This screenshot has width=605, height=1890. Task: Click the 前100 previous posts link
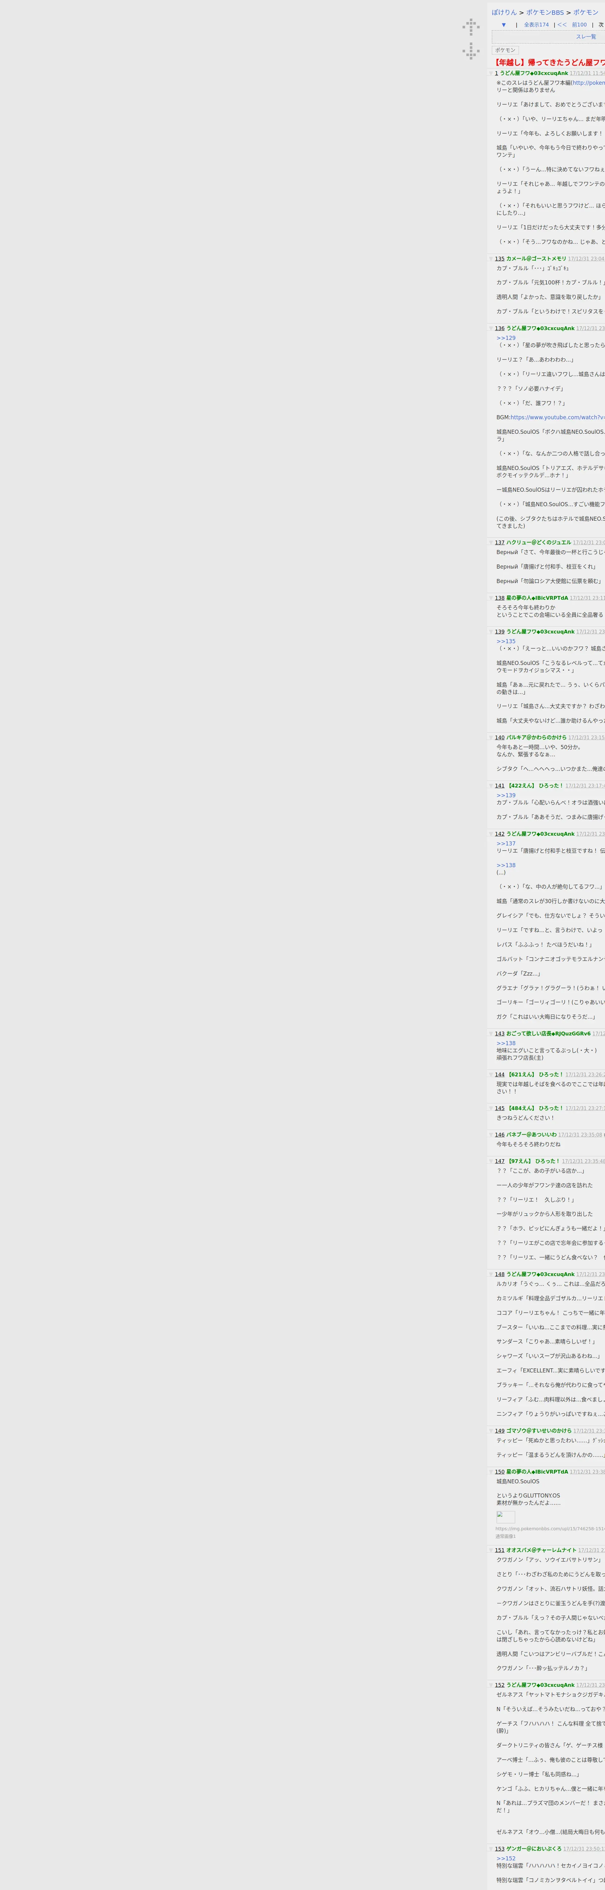point(579,25)
